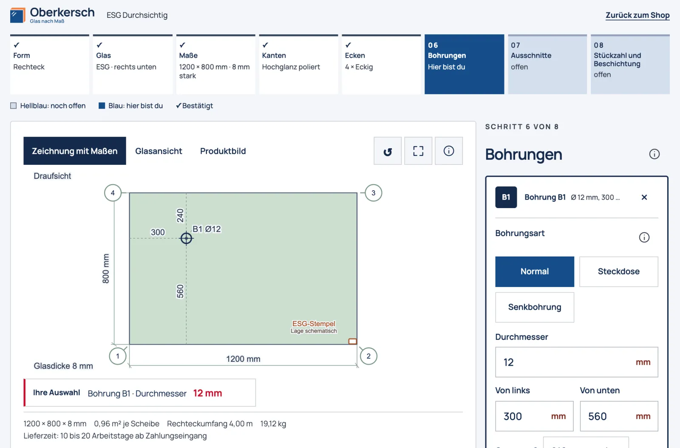
Task: Go to step Form Rechteck
Action: (50, 65)
